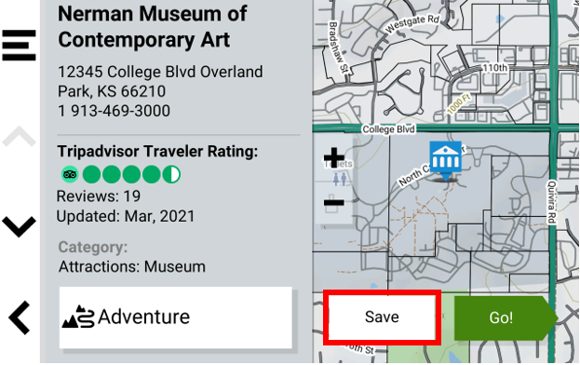Open the Adventure routing option
The width and height of the screenshot is (580, 365).
click(x=176, y=318)
